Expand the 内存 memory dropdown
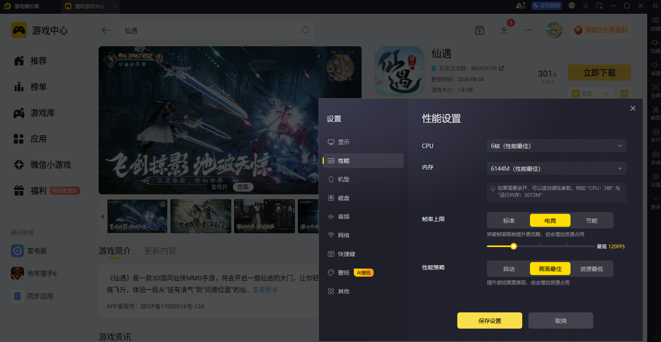 tap(556, 168)
